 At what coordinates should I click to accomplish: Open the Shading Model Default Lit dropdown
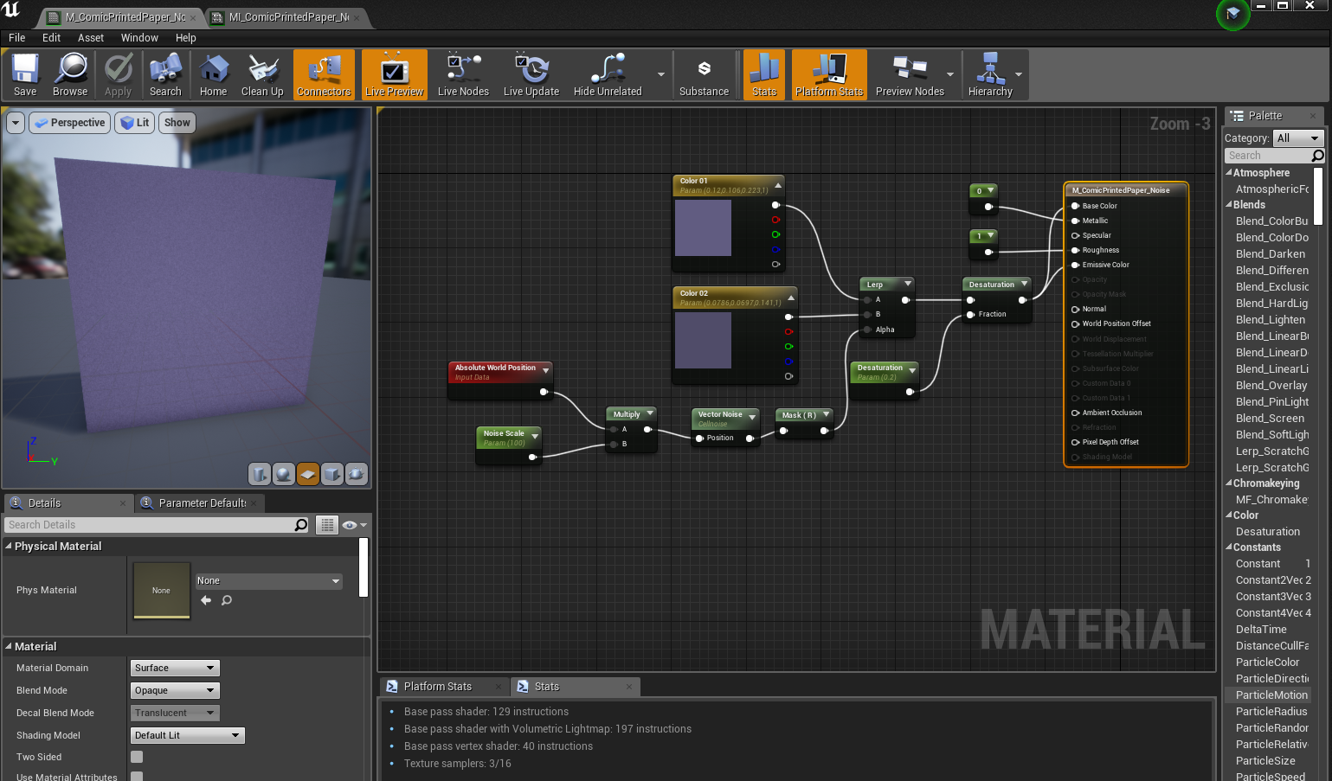coord(188,736)
